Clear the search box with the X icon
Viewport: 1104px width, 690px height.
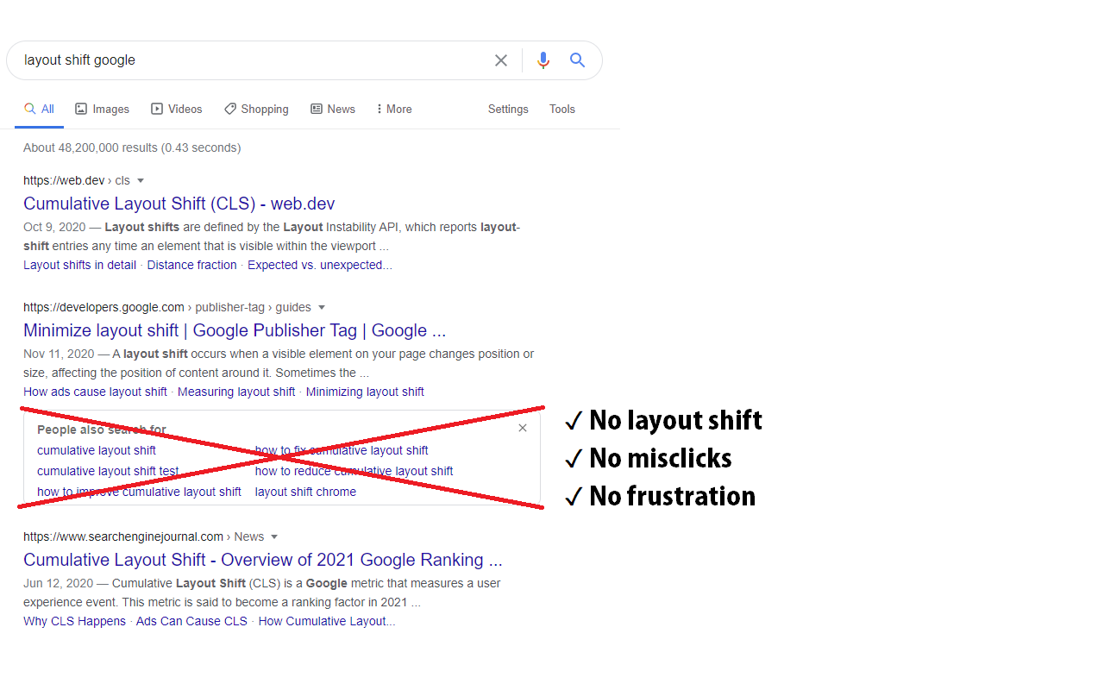tap(501, 60)
